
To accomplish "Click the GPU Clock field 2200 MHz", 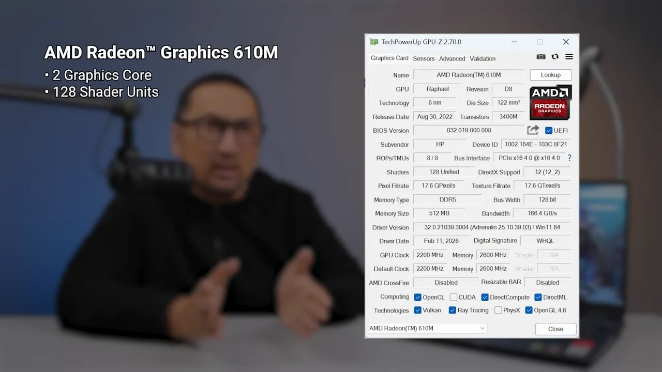I will pyautogui.click(x=429, y=255).
